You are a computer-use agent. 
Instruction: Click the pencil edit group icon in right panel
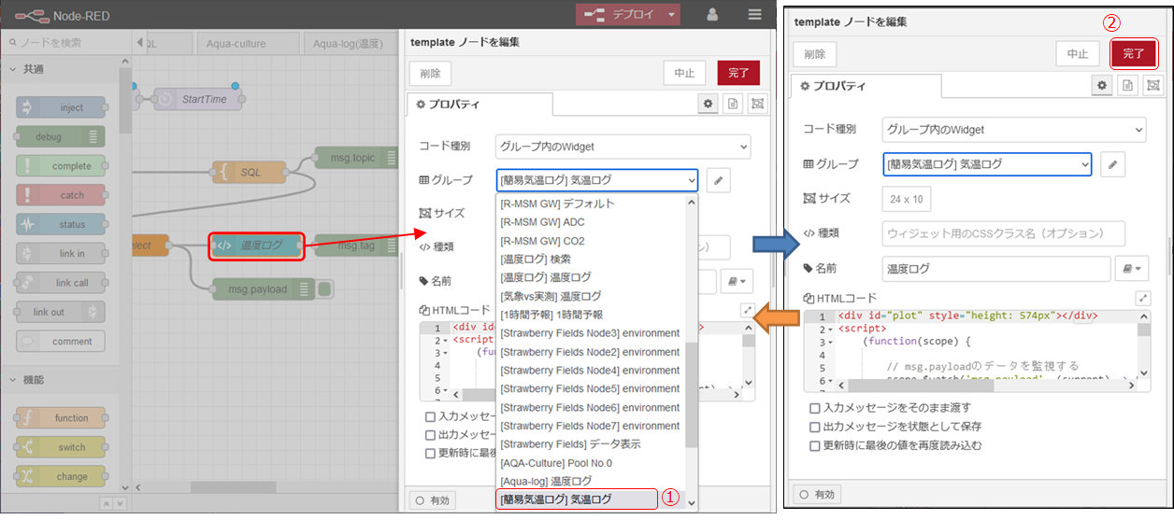[1112, 165]
